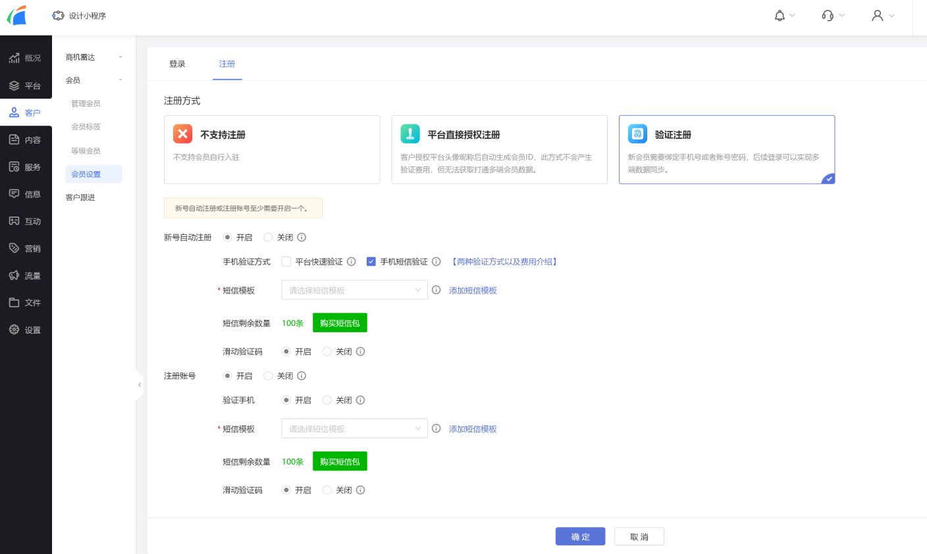927x554 pixels.
Task: Click the info icon beside 验证手机 关闭
Action: (x=361, y=400)
